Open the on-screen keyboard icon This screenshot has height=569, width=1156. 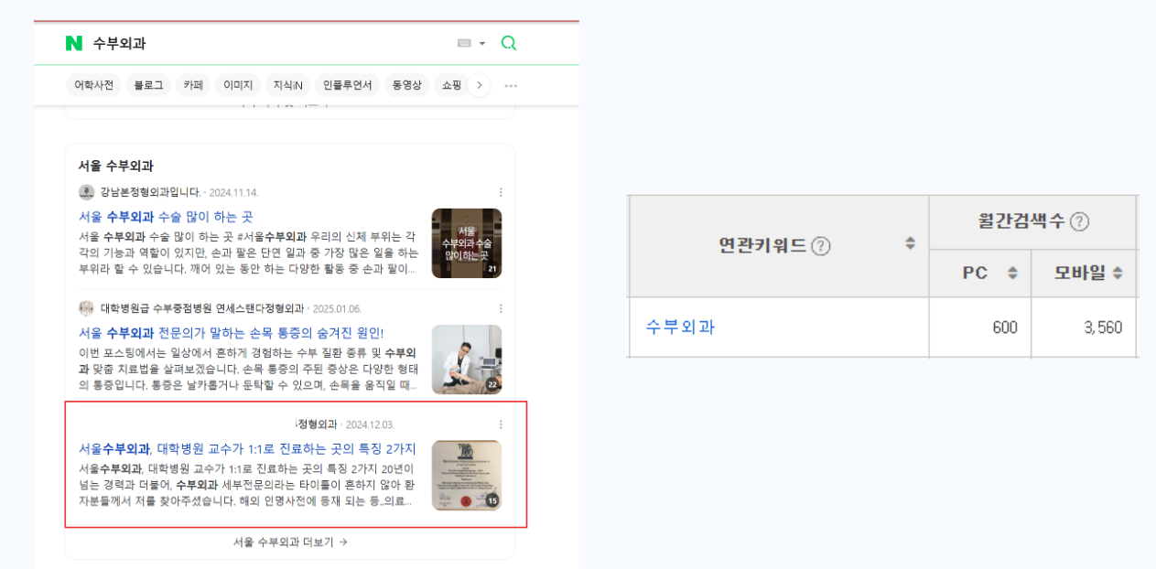[464, 43]
